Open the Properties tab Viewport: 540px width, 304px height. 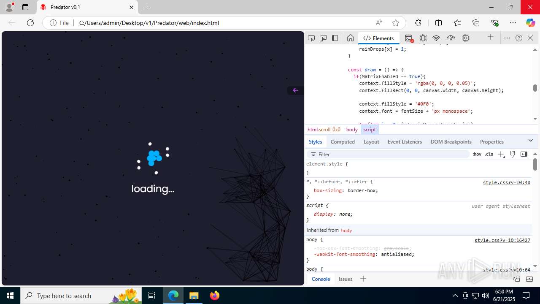coord(492,142)
